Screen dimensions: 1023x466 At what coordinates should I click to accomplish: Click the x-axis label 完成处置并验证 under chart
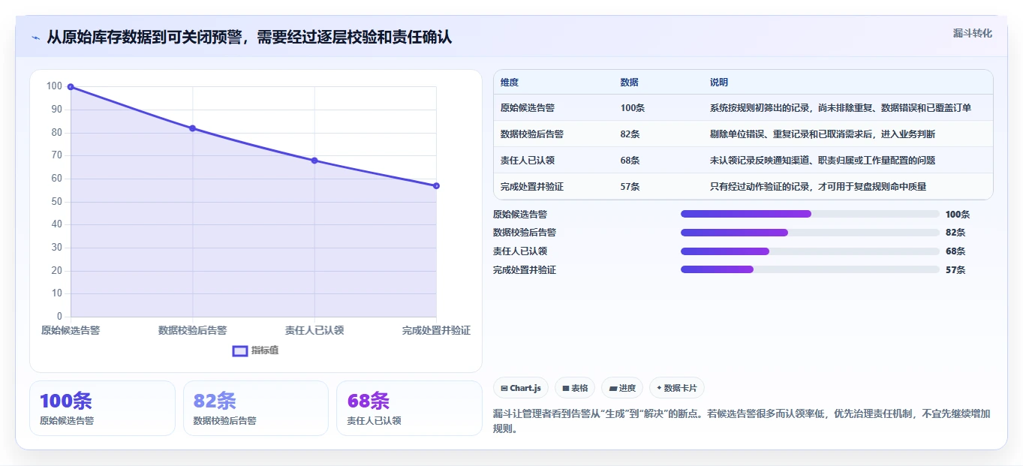[x=436, y=330]
